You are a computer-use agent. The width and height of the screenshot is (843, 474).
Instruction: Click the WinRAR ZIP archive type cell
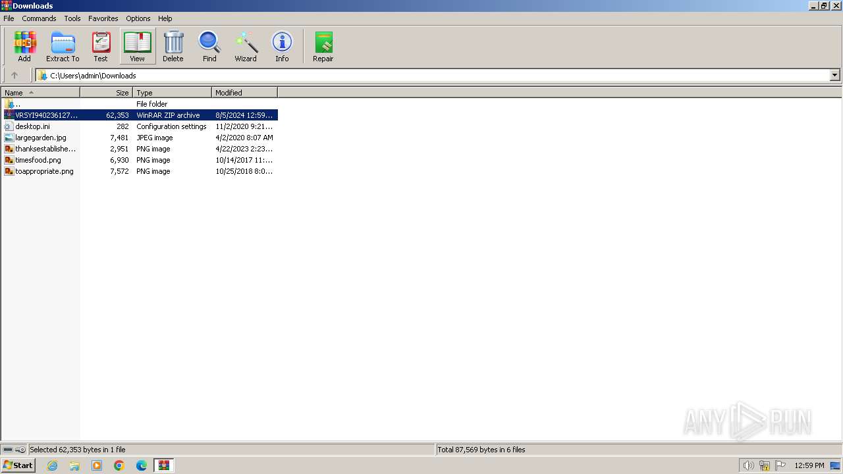coord(168,115)
